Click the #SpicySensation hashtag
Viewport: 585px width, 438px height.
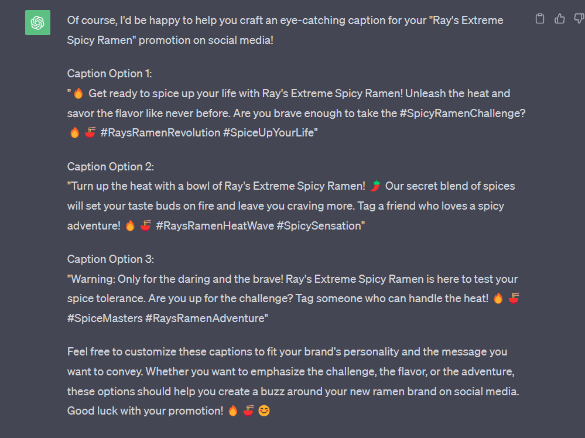pyautogui.click(x=320, y=225)
